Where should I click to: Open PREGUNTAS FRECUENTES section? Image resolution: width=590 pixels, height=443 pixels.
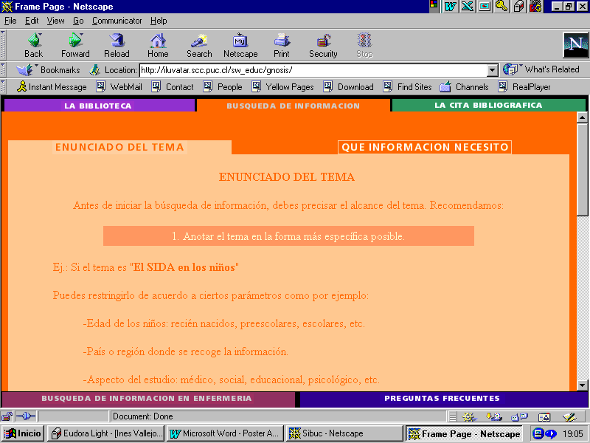[442, 399]
